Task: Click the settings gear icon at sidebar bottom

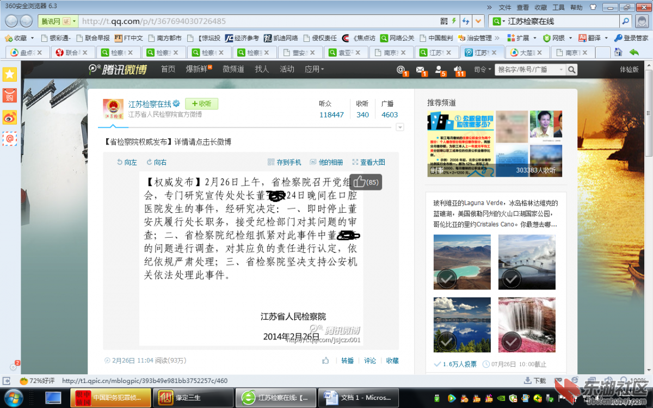Action: [x=14, y=367]
